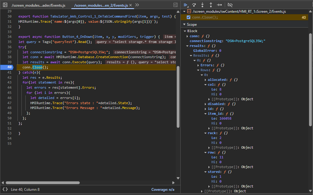Screen dimensions: 313x195
Task: Pretty print the source with braces icon
Action: (x=5, y=190)
